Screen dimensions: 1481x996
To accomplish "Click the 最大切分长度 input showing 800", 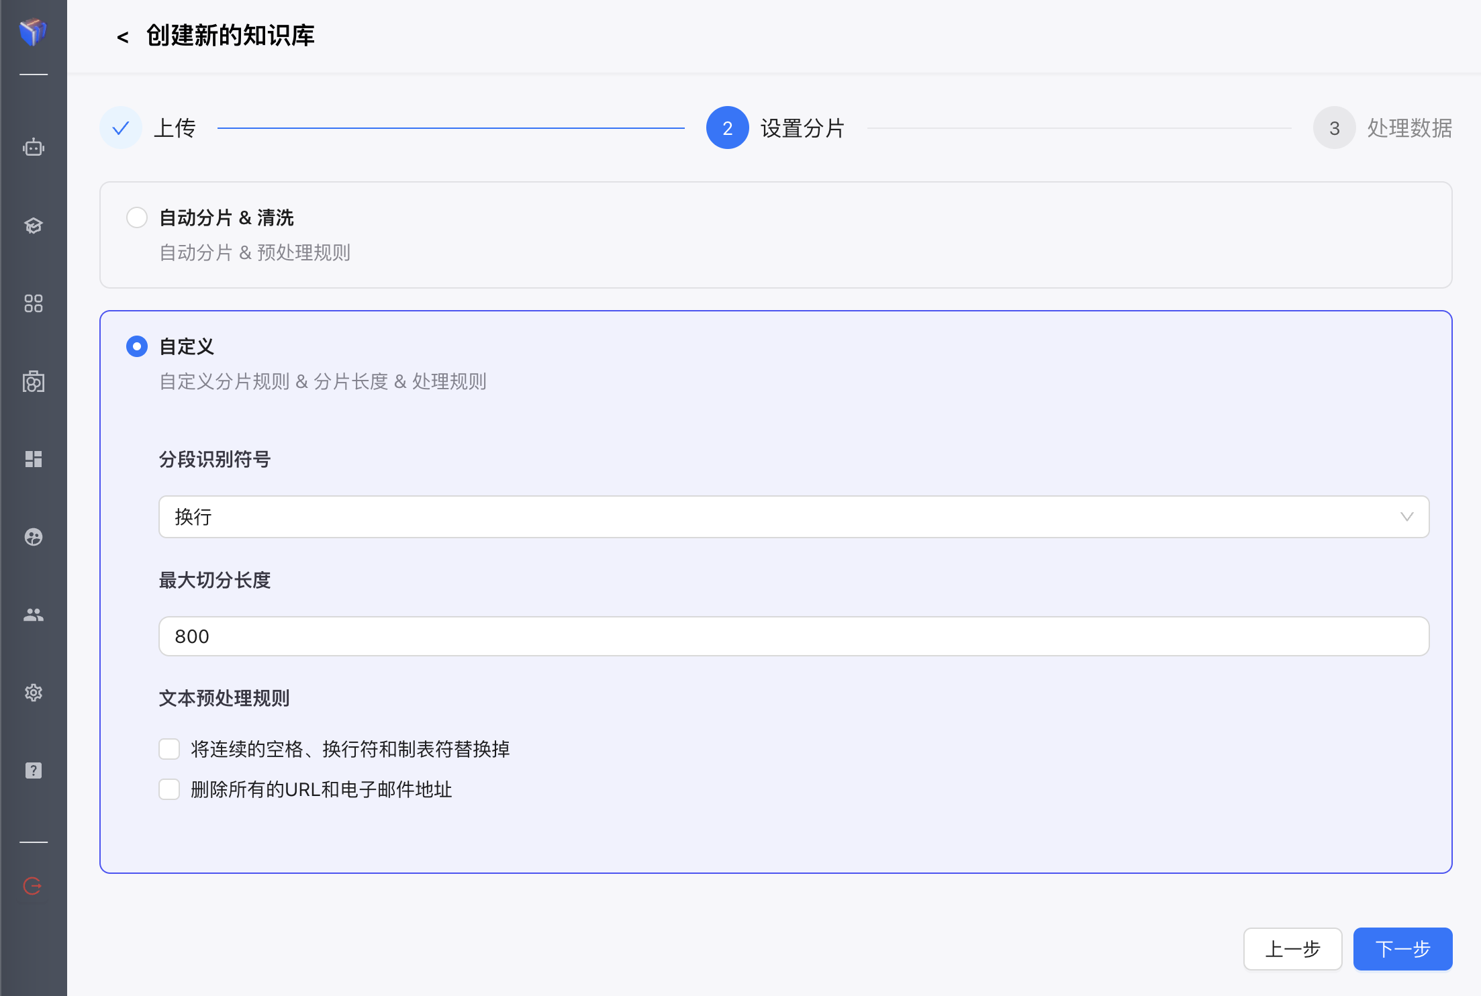I will coord(794,636).
